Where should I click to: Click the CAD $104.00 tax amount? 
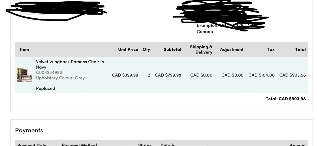tap(261, 75)
